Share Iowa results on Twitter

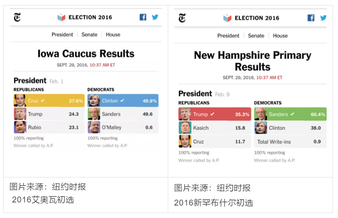pyautogui.click(x=155, y=17)
